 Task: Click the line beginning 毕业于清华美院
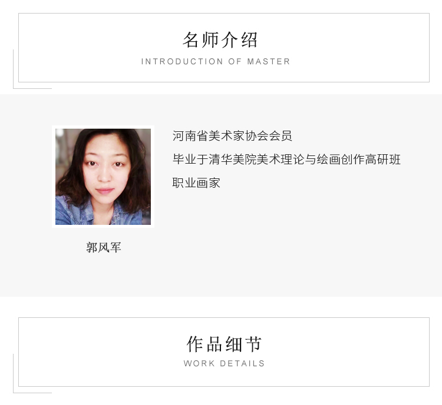click(x=286, y=160)
